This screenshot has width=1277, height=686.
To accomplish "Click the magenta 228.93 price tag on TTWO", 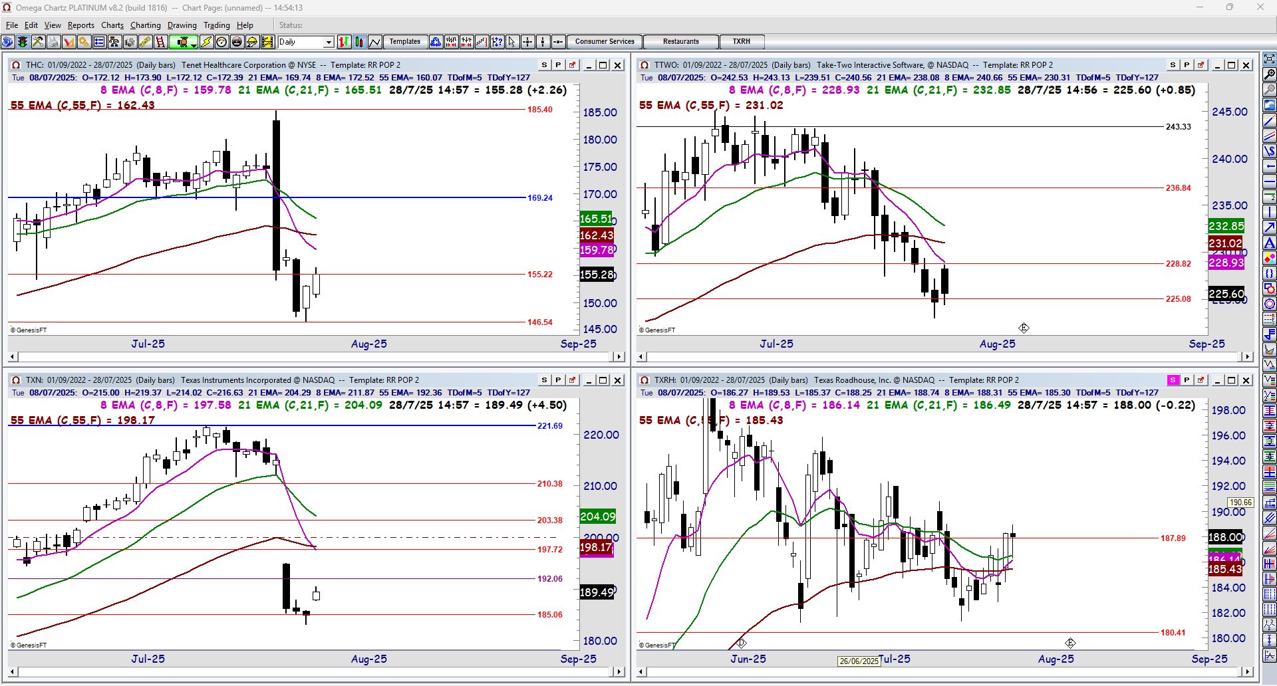I will pos(1226,263).
